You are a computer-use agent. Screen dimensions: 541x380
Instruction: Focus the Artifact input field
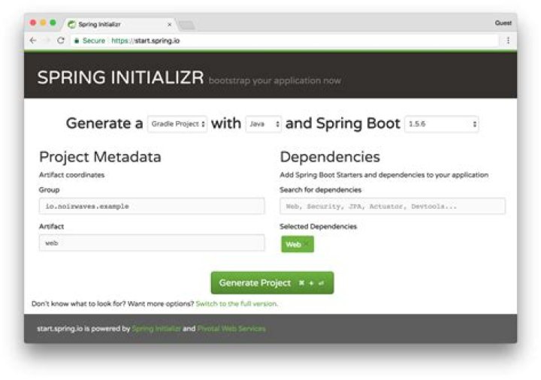[152, 243]
